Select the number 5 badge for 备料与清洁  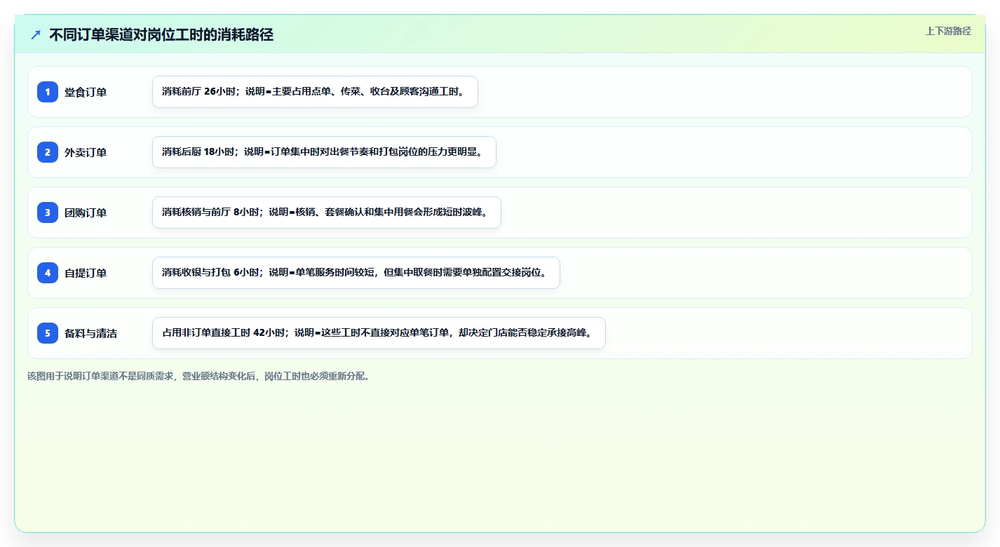click(x=48, y=333)
